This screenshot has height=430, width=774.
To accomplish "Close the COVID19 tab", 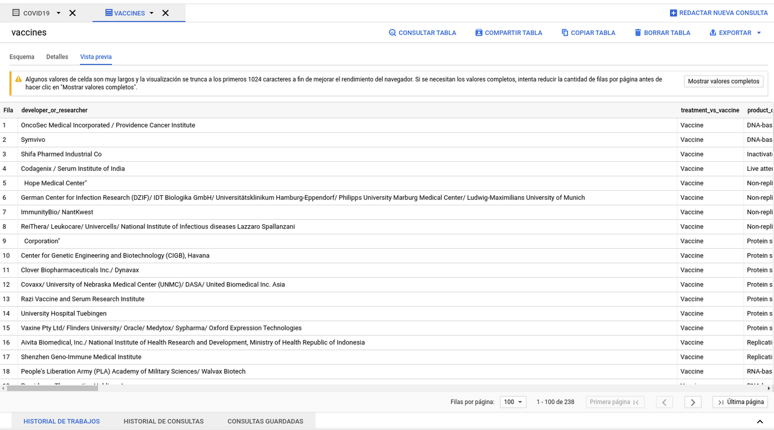I will coord(72,12).
